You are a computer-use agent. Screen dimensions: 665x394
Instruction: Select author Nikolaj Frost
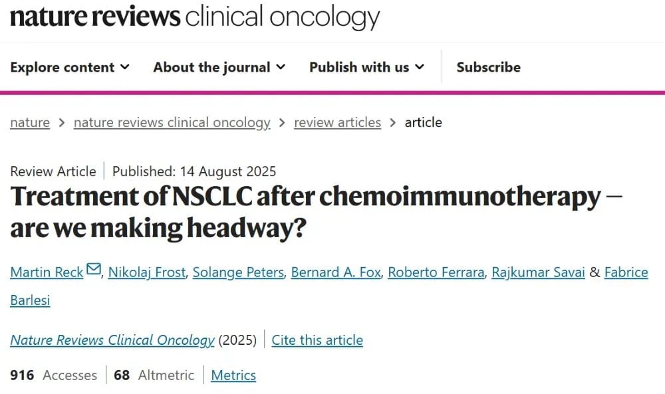tap(146, 272)
